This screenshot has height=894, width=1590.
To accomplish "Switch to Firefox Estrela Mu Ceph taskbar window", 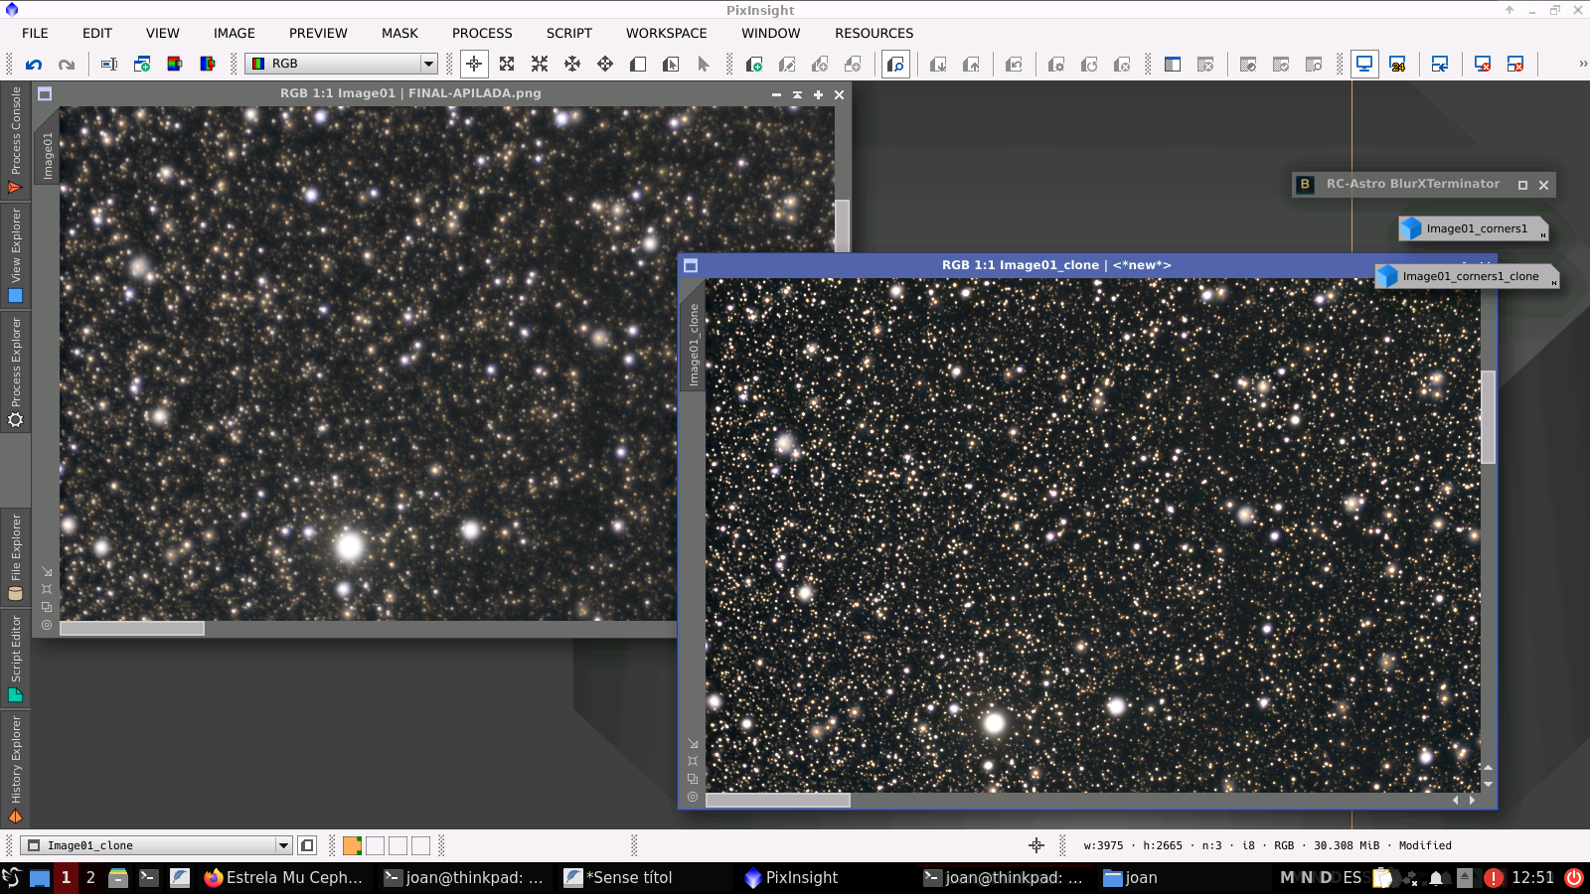I will (x=283, y=877).
